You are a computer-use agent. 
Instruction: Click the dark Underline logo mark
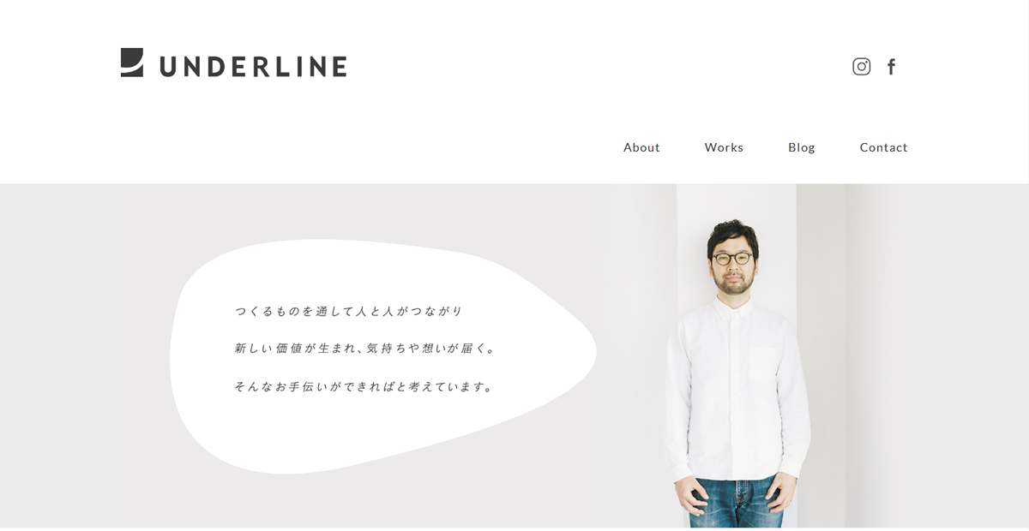pyautogui.click(x=132, y=63)
